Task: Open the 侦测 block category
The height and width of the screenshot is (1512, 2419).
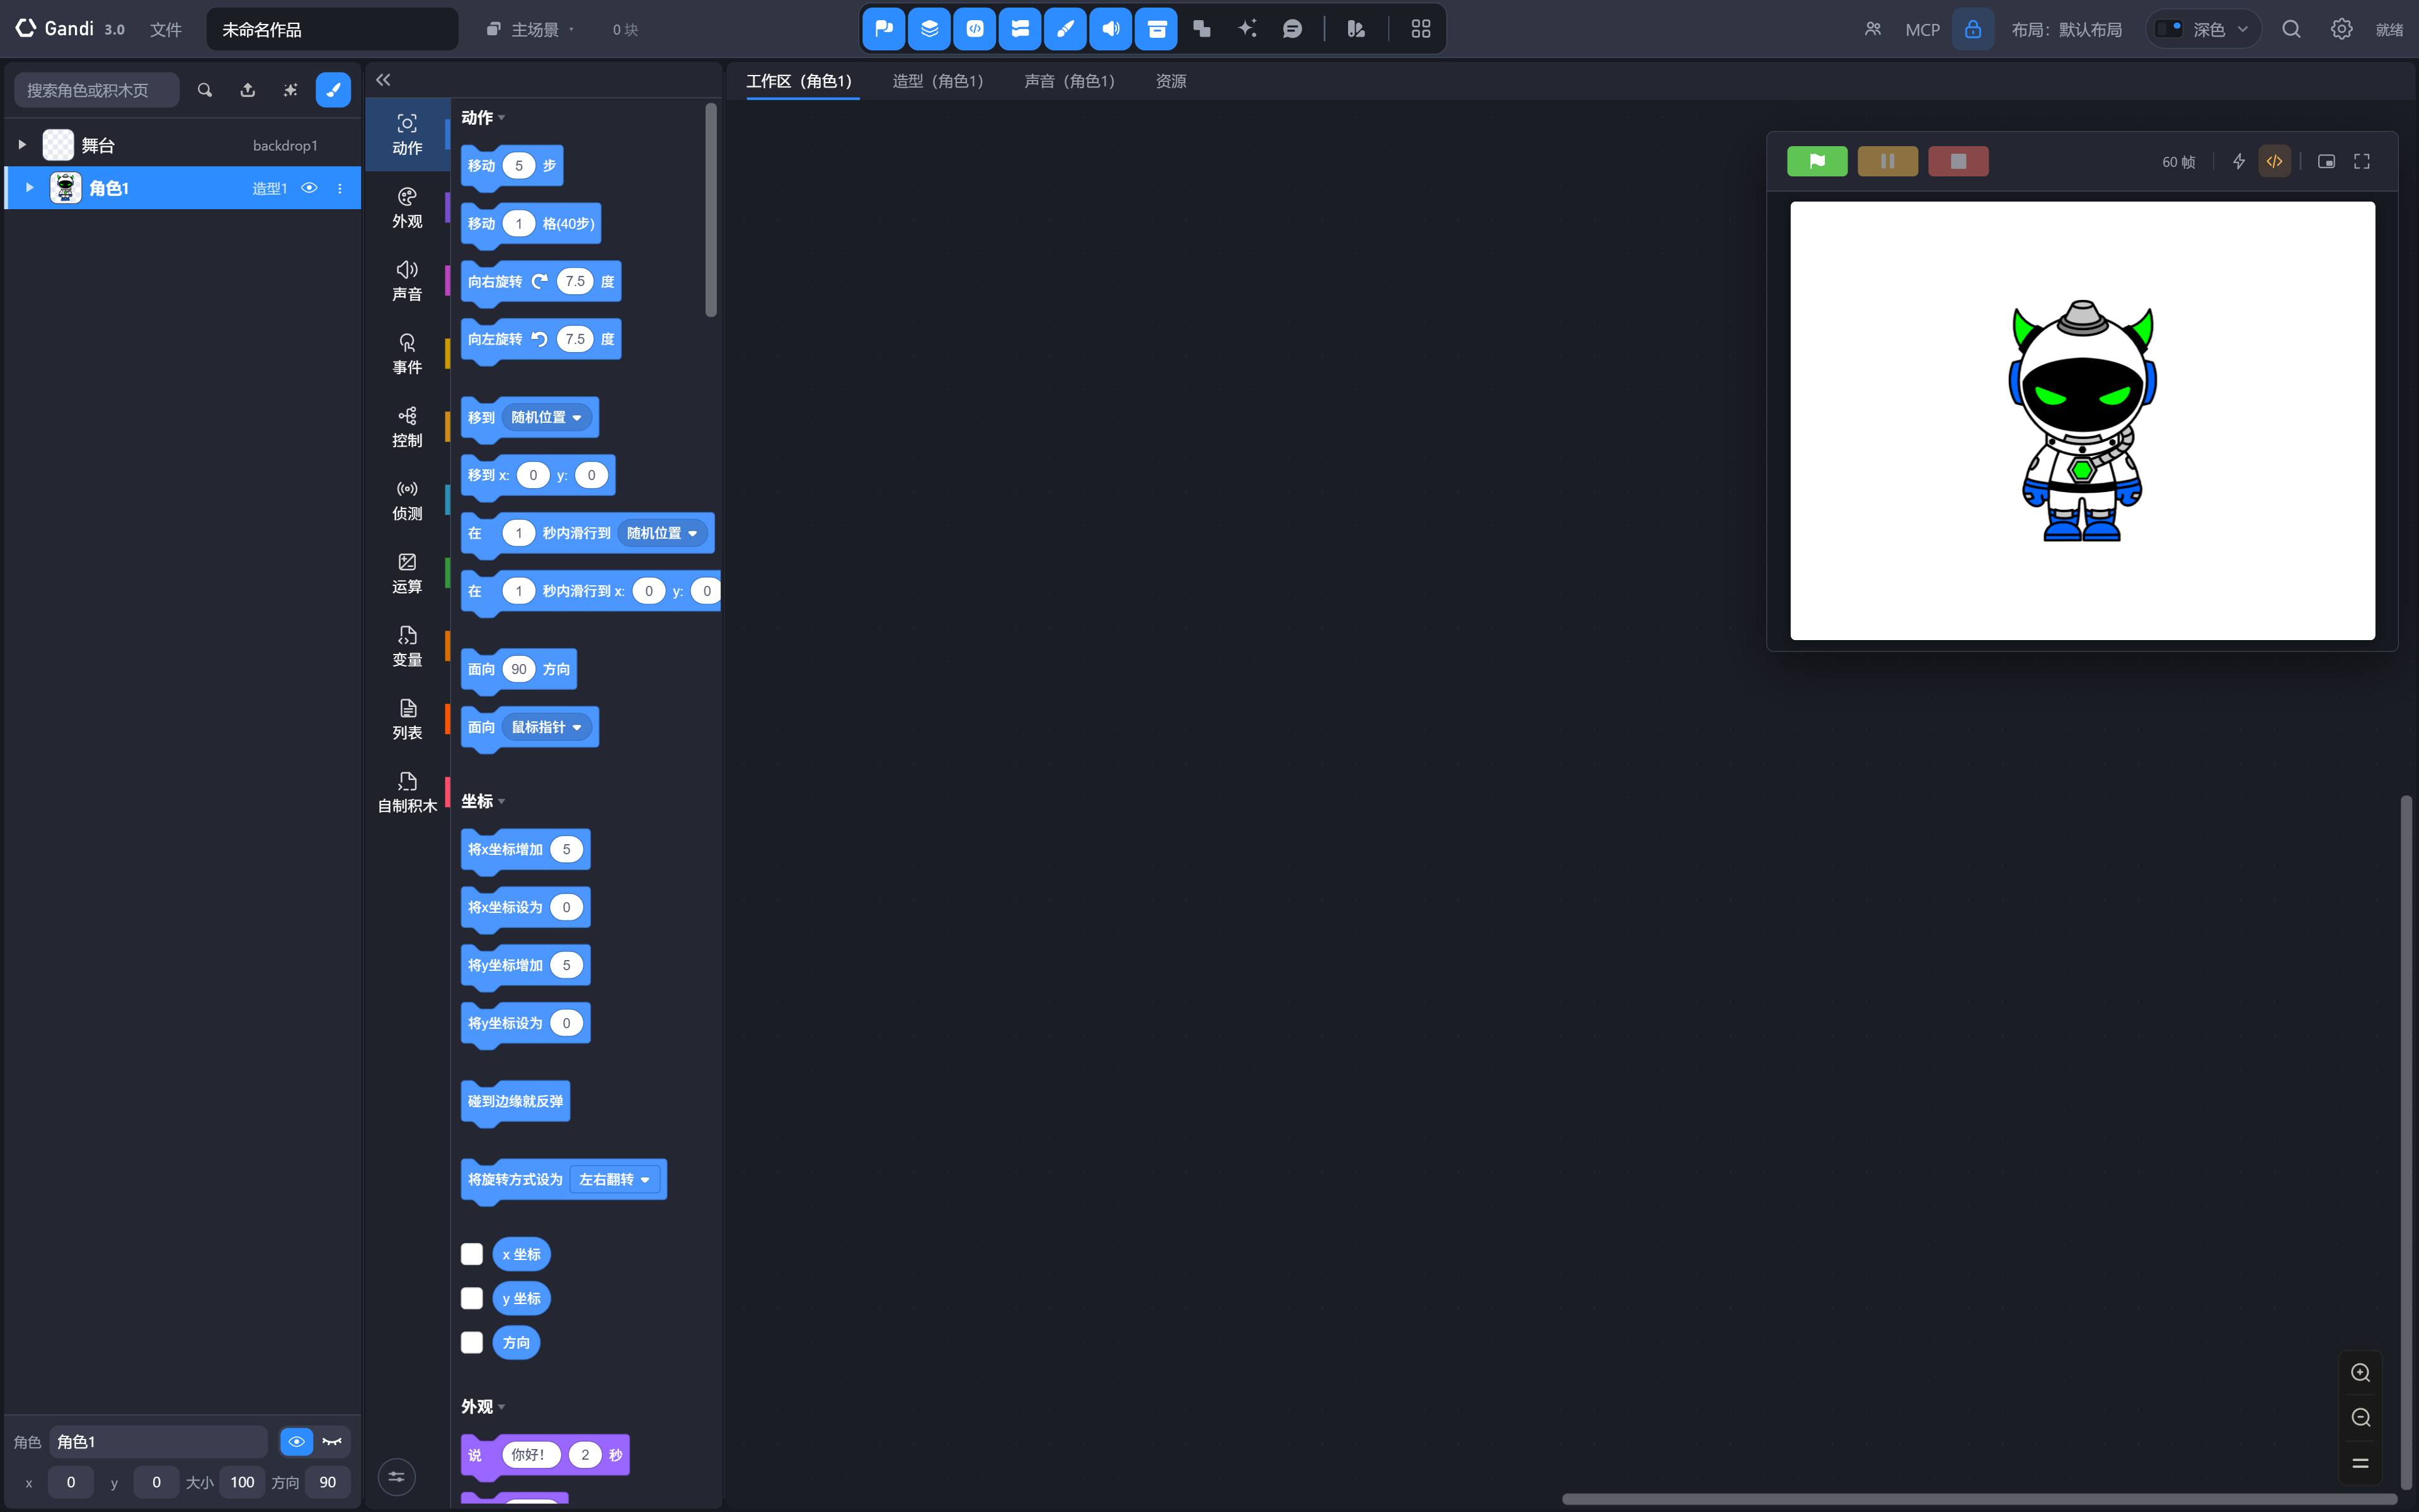Action: [x=407, y=500]
